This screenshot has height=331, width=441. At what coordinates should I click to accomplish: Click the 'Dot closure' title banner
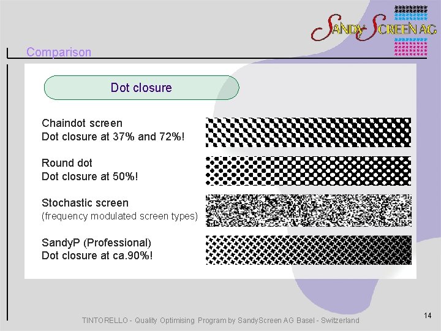click(141, 88)
